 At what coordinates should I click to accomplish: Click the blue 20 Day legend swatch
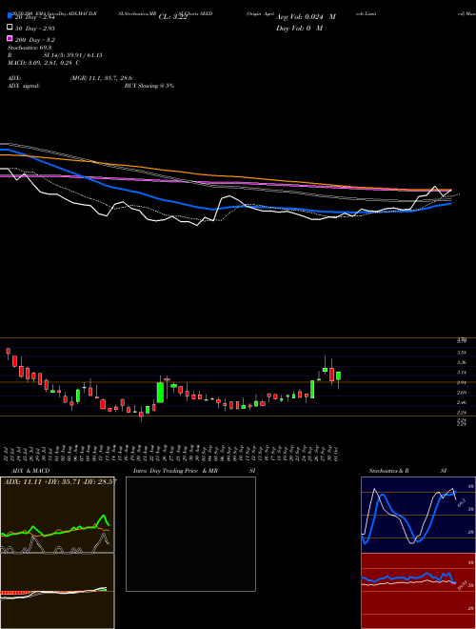point(10,15)
